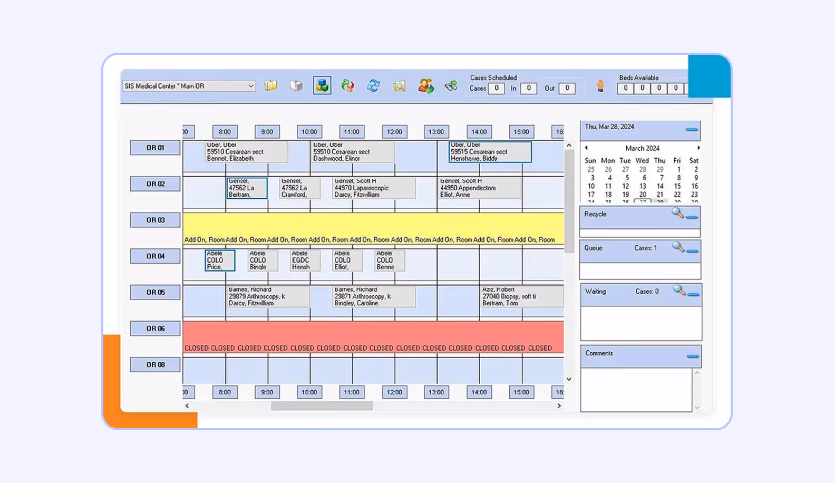Select the OR 02 room button
Screen dimensions: 835x483
coord(156,184)
